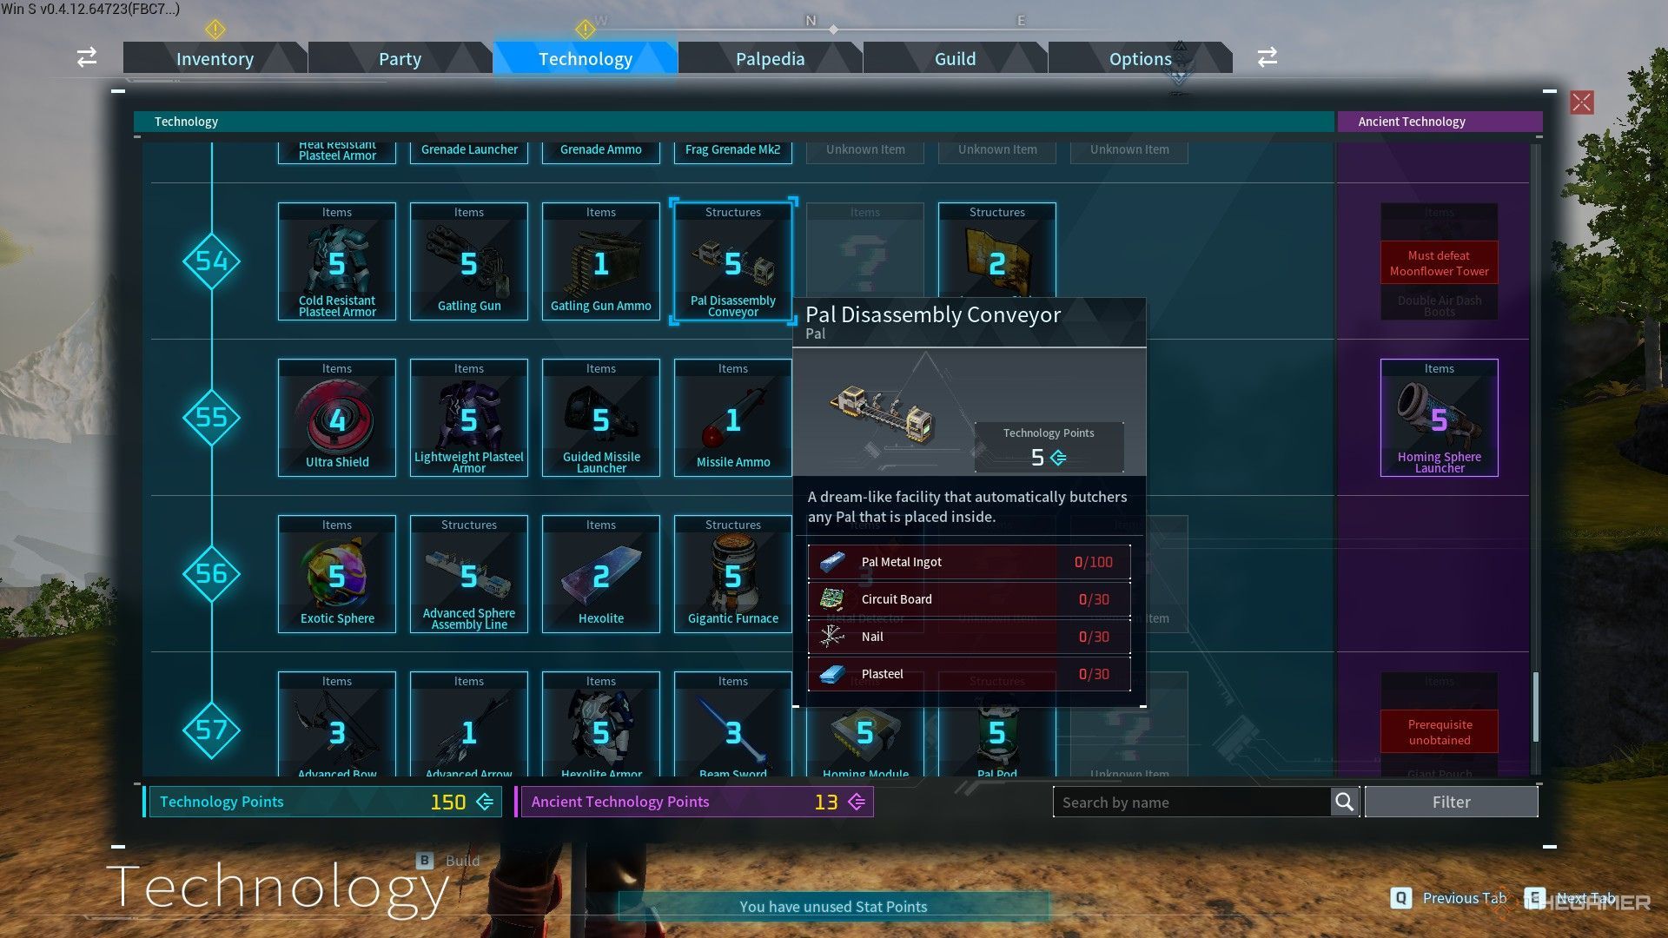The width and height of the screenshot is (1668, 938).
Task: Select the Advanced Sphere Assembly Line icon
Action: [468, 572]
